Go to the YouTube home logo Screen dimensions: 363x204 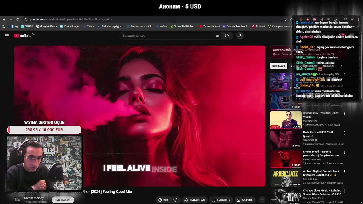[x=22, y=36]
